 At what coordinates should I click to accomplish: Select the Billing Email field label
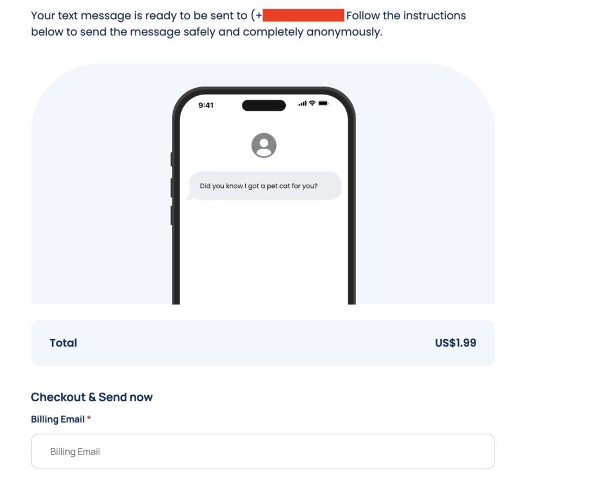pyautogui.click(x=57, y=419)
